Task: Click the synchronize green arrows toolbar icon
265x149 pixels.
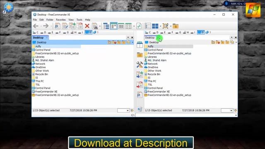Action: pyautogui.click(x=139, y=26)
